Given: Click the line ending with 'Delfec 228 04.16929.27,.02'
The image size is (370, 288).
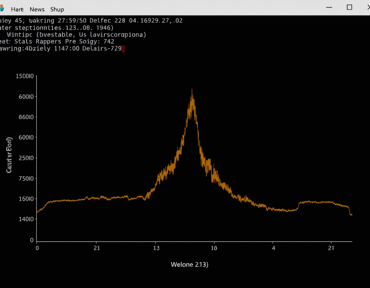Looking at the screenshot, I should 91,21.
